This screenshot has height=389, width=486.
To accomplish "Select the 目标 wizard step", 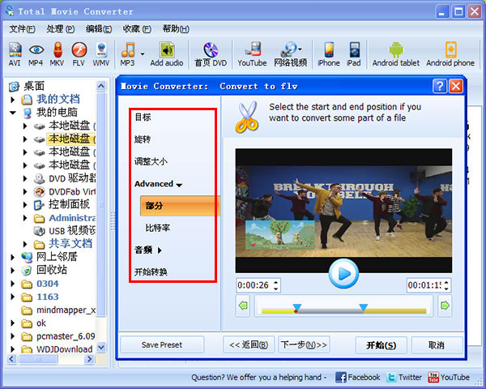I will coord(143,117).
